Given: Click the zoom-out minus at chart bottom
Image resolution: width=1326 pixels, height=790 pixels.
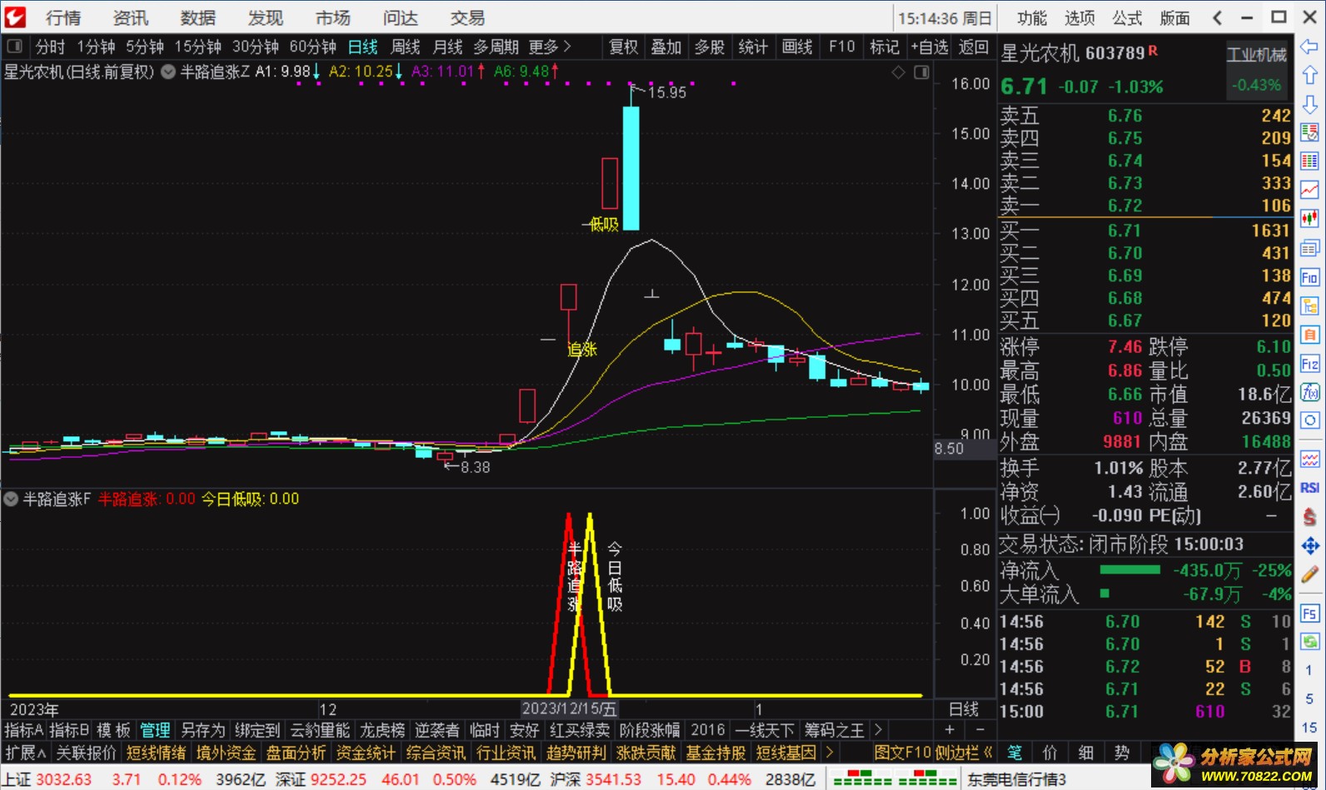Looking at the screenshot, I should pos(980,730).
